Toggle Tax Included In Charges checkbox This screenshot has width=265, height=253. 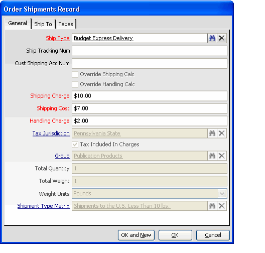[75, 145]
